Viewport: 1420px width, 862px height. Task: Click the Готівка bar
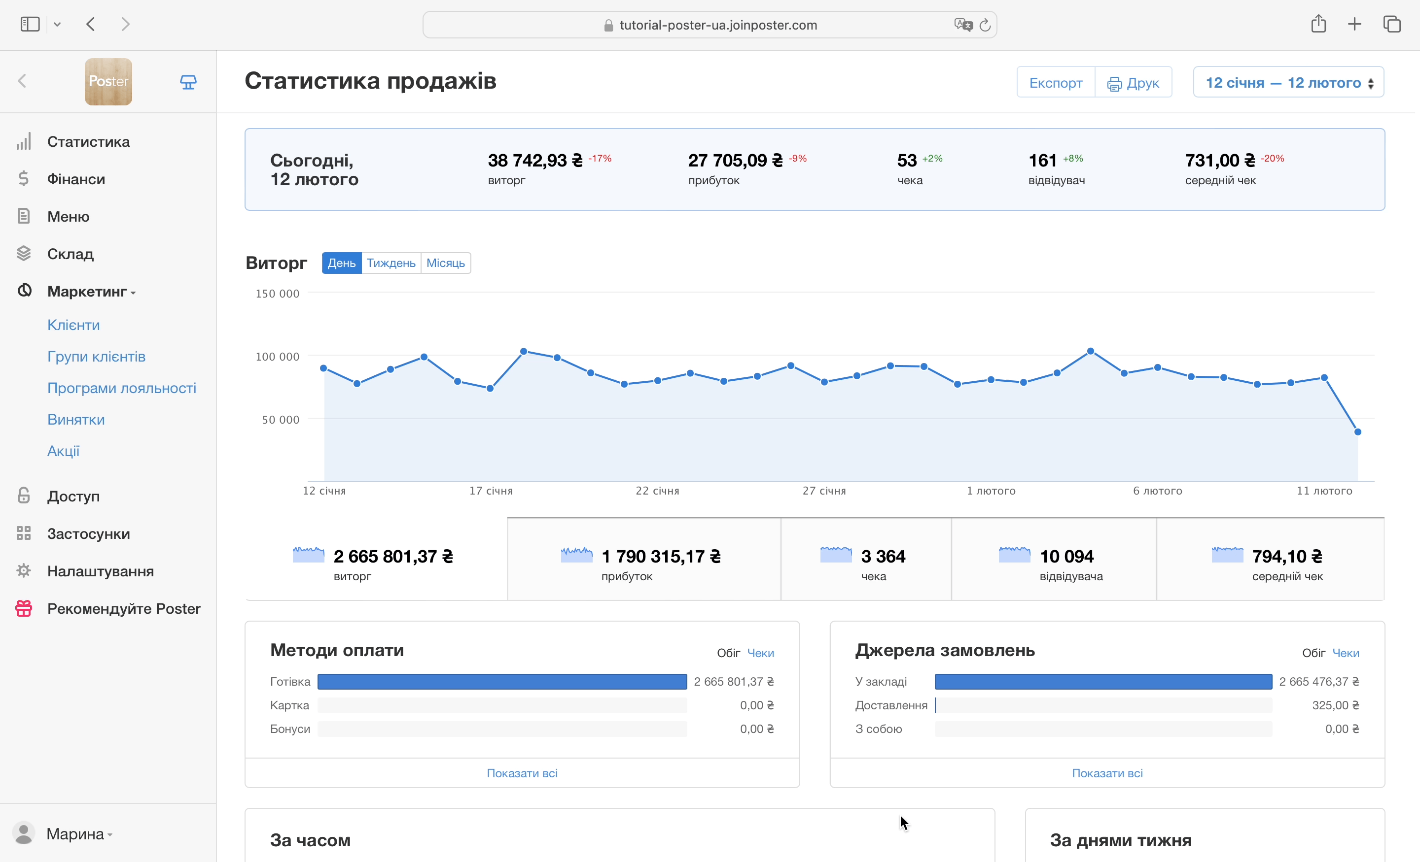coord(502,682)
